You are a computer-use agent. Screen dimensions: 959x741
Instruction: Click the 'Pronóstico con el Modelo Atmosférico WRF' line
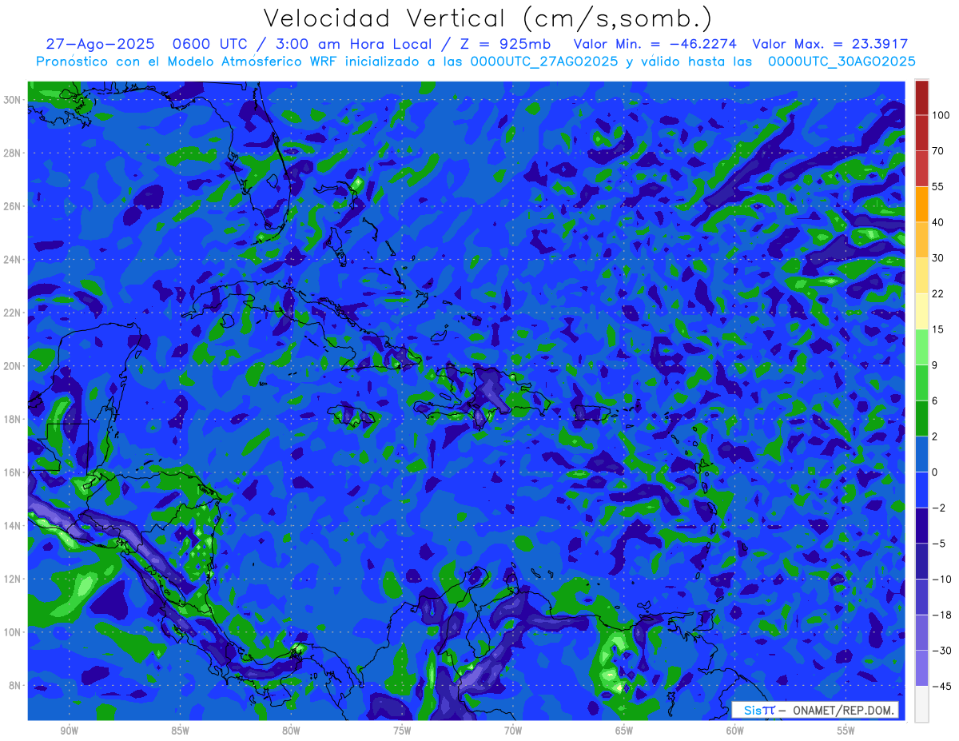(x=476, y=62)
